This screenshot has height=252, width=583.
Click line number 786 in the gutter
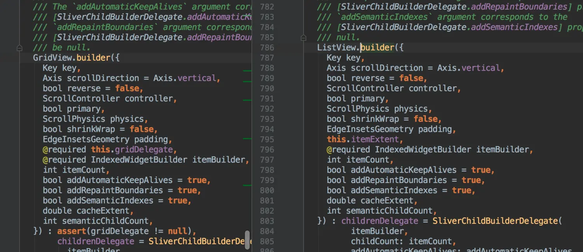267,48
